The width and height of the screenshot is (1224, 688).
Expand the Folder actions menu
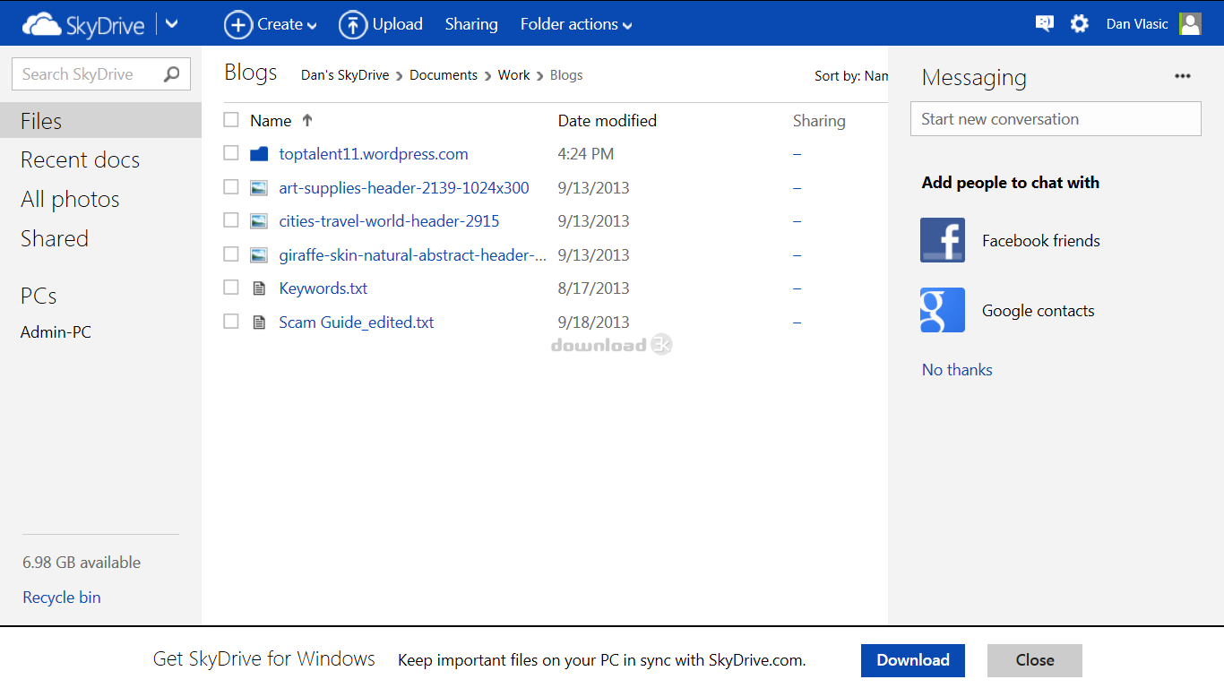click(x=576, y=24)
